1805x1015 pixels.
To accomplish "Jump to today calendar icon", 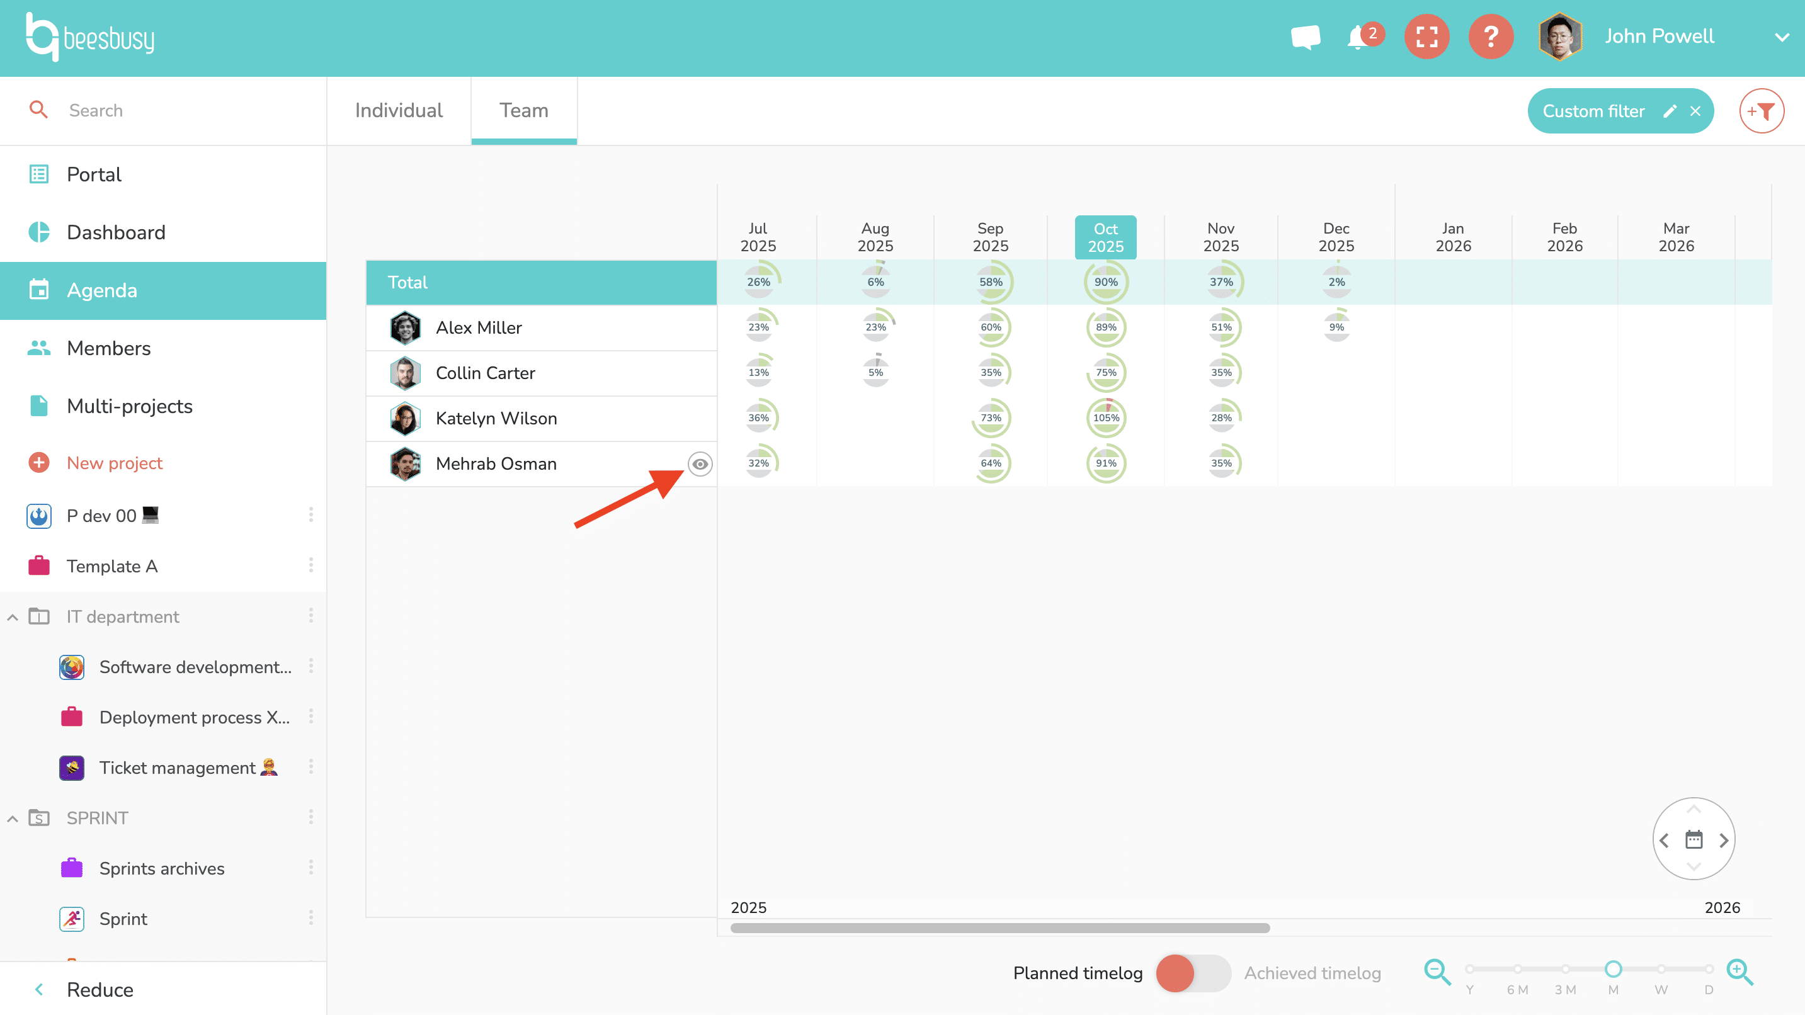I will (x=1694, y=839).
